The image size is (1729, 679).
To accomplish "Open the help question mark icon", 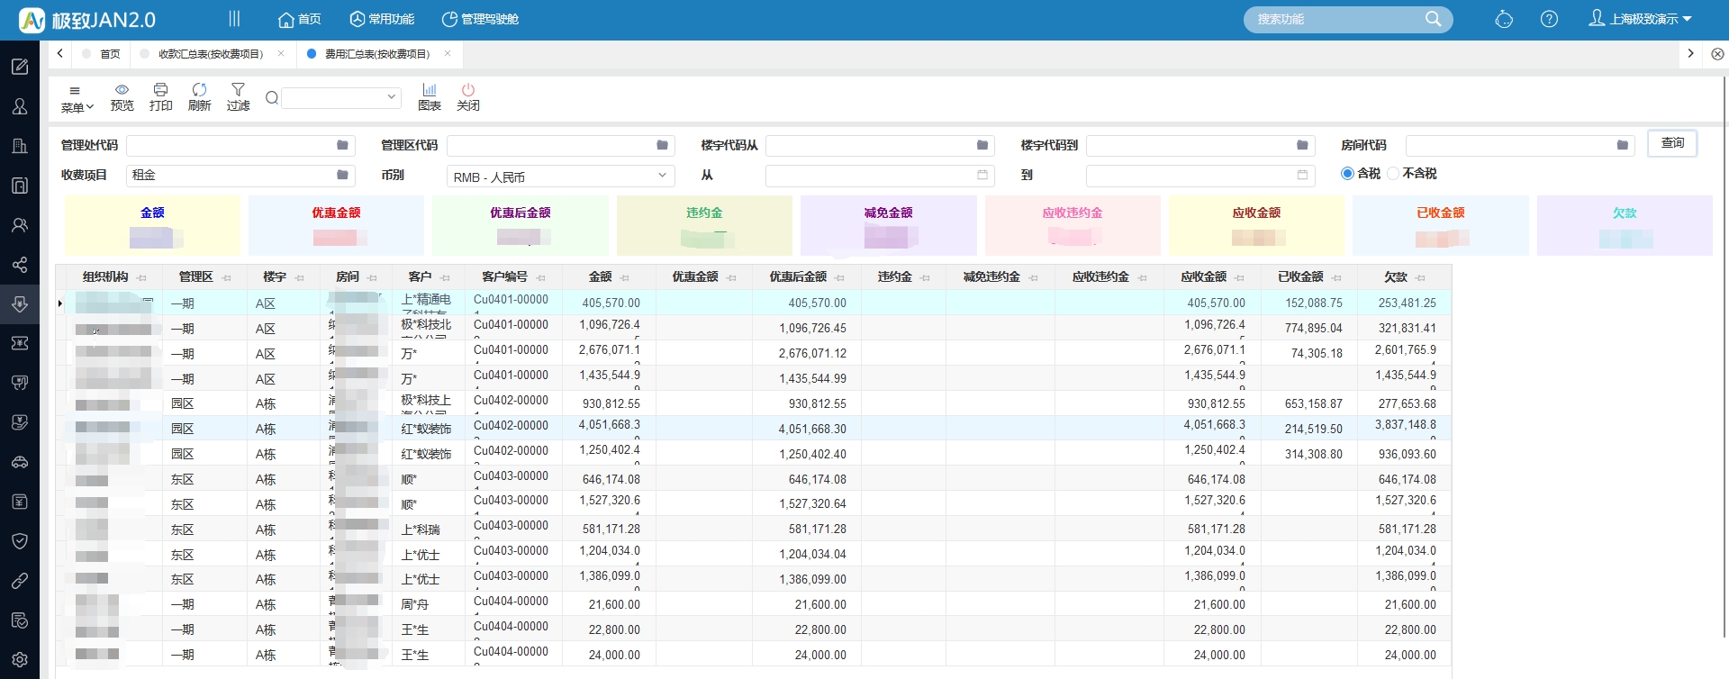I will 1549,19.
